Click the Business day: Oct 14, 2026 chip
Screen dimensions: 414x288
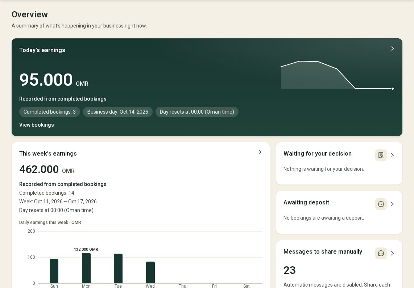(118, 112)
